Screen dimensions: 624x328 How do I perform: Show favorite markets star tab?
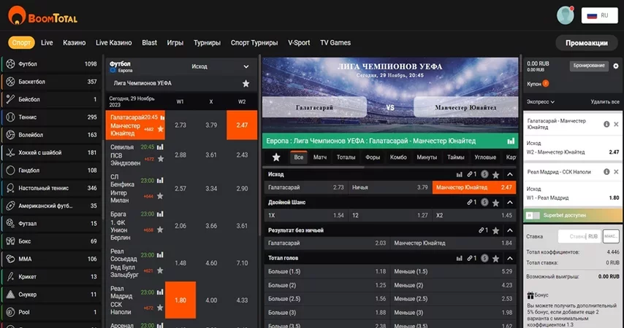(275, 157)
